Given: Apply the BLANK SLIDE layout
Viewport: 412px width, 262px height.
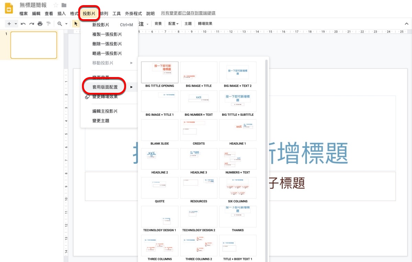Looking at the screenshot, I should [160, 130].
